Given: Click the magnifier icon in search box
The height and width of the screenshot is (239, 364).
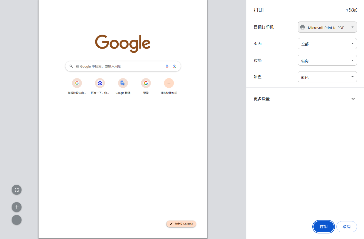Looking at the screenshot, I should coord(71,66).
